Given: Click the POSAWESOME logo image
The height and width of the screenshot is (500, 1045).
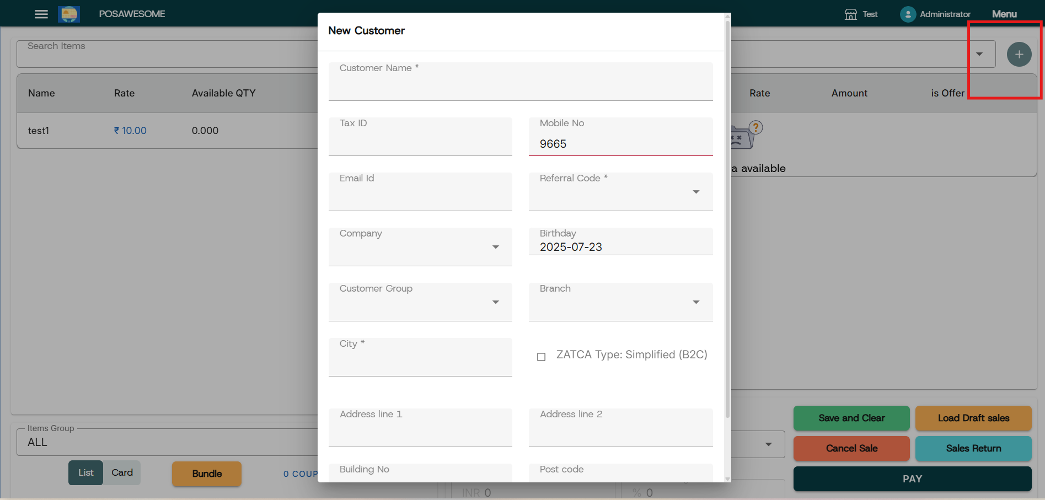Looking at the screenshot, I should (x=69, y=14).
